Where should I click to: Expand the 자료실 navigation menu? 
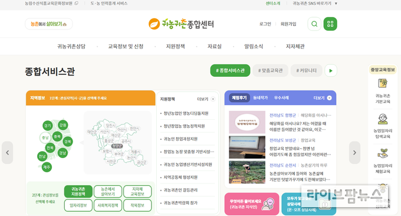215,46
